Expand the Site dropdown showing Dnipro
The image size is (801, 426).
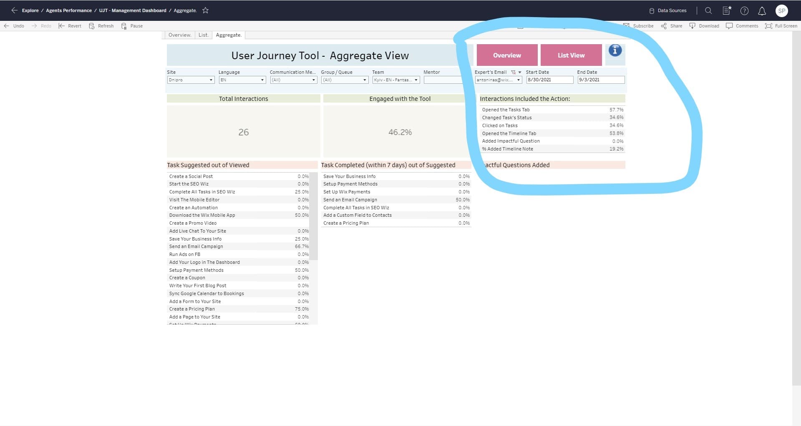pyautogui.click(x=191, y=80)
